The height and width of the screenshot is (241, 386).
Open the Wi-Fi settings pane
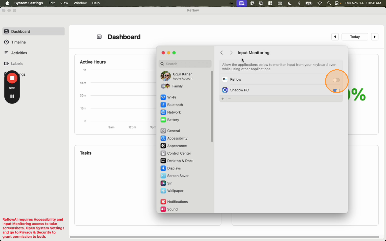click(185, 97)
